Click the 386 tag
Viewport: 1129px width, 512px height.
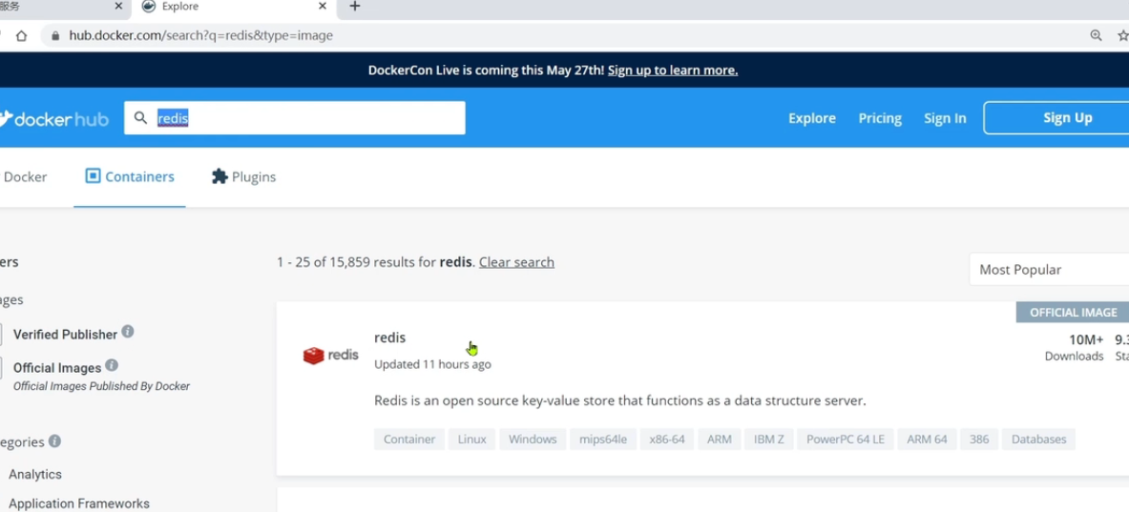point(979,440)
